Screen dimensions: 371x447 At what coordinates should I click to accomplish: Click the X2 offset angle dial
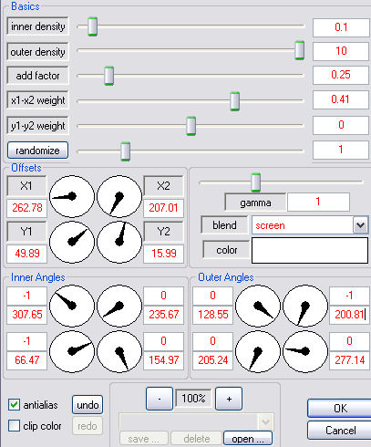coord(119,196)
